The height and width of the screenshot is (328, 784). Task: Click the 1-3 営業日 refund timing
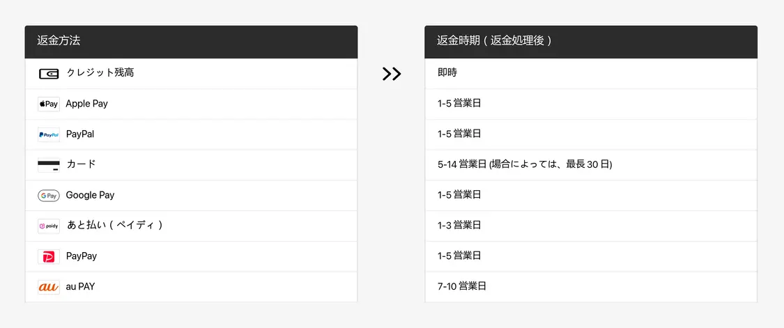(x=459, y=226)
